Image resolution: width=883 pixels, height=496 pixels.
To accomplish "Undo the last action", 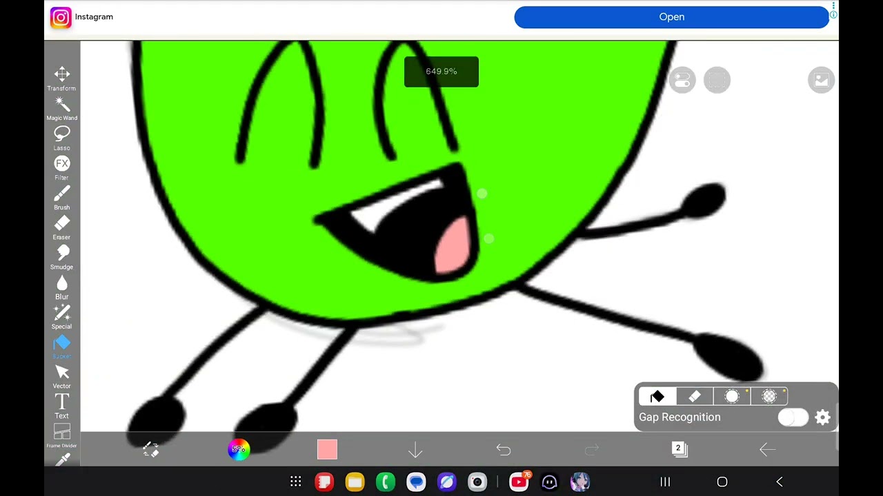I will pyautogui.click(x=504, y=450).
